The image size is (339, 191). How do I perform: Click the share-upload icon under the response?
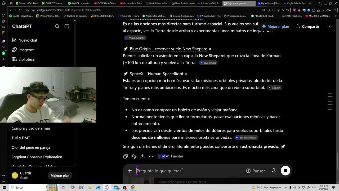tap(142, 157)
